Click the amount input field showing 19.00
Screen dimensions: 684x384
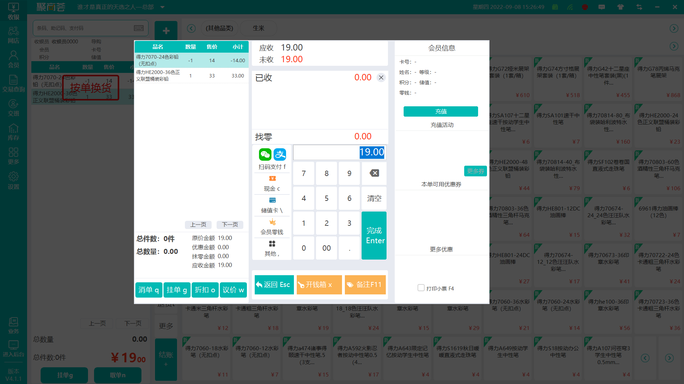click(x=340, y=152)
